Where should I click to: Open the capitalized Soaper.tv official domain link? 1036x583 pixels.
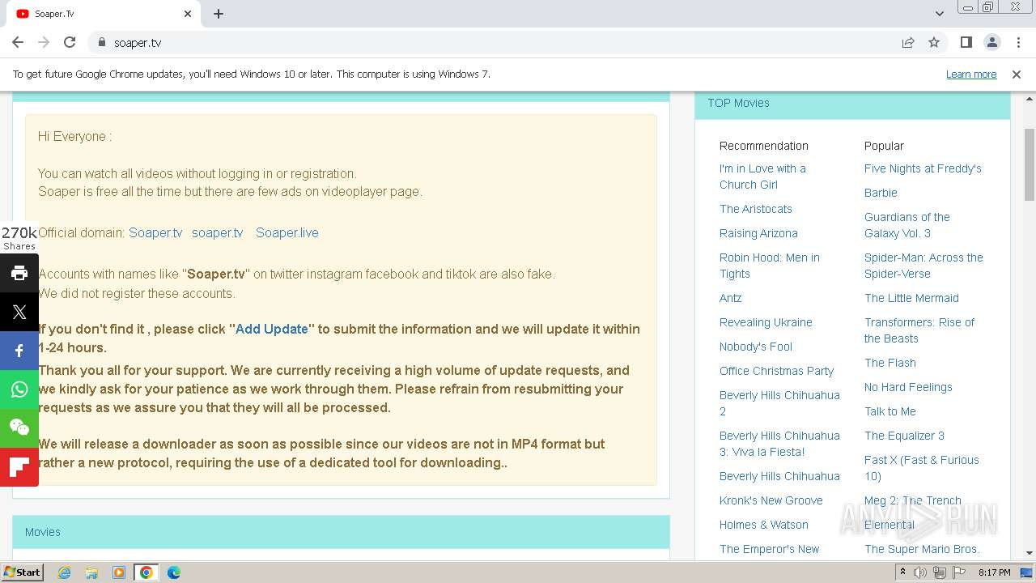tap(155, 232)
